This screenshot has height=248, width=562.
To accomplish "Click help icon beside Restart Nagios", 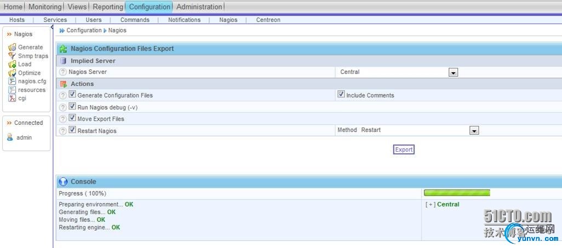I will [x=63, y=131].
